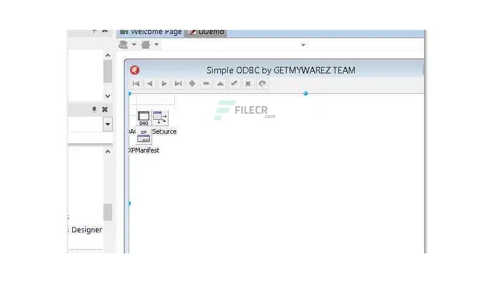The height and width of the screenshot is (284, 491).
Task: Click scroll down arrow in upper left panel
Action: [107, 96]
